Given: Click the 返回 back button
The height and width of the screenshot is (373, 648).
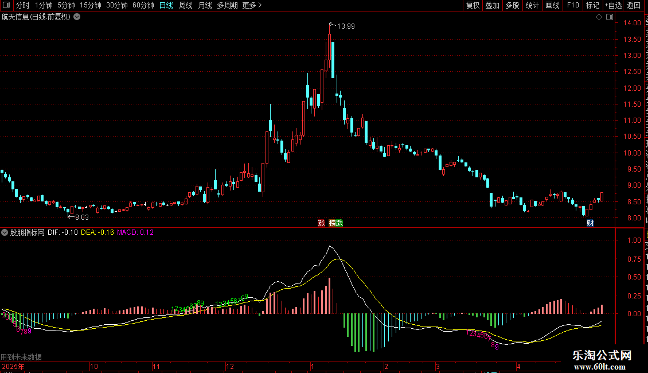Looking at the screenshot, I should pos(633,5).
